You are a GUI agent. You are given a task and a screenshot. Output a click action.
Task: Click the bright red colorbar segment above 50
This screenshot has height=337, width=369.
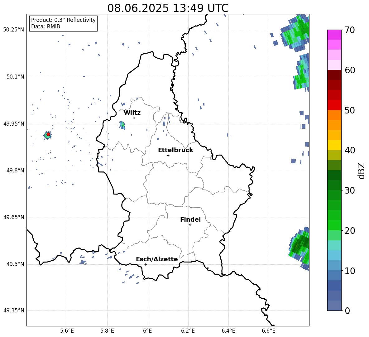point(334,105)
